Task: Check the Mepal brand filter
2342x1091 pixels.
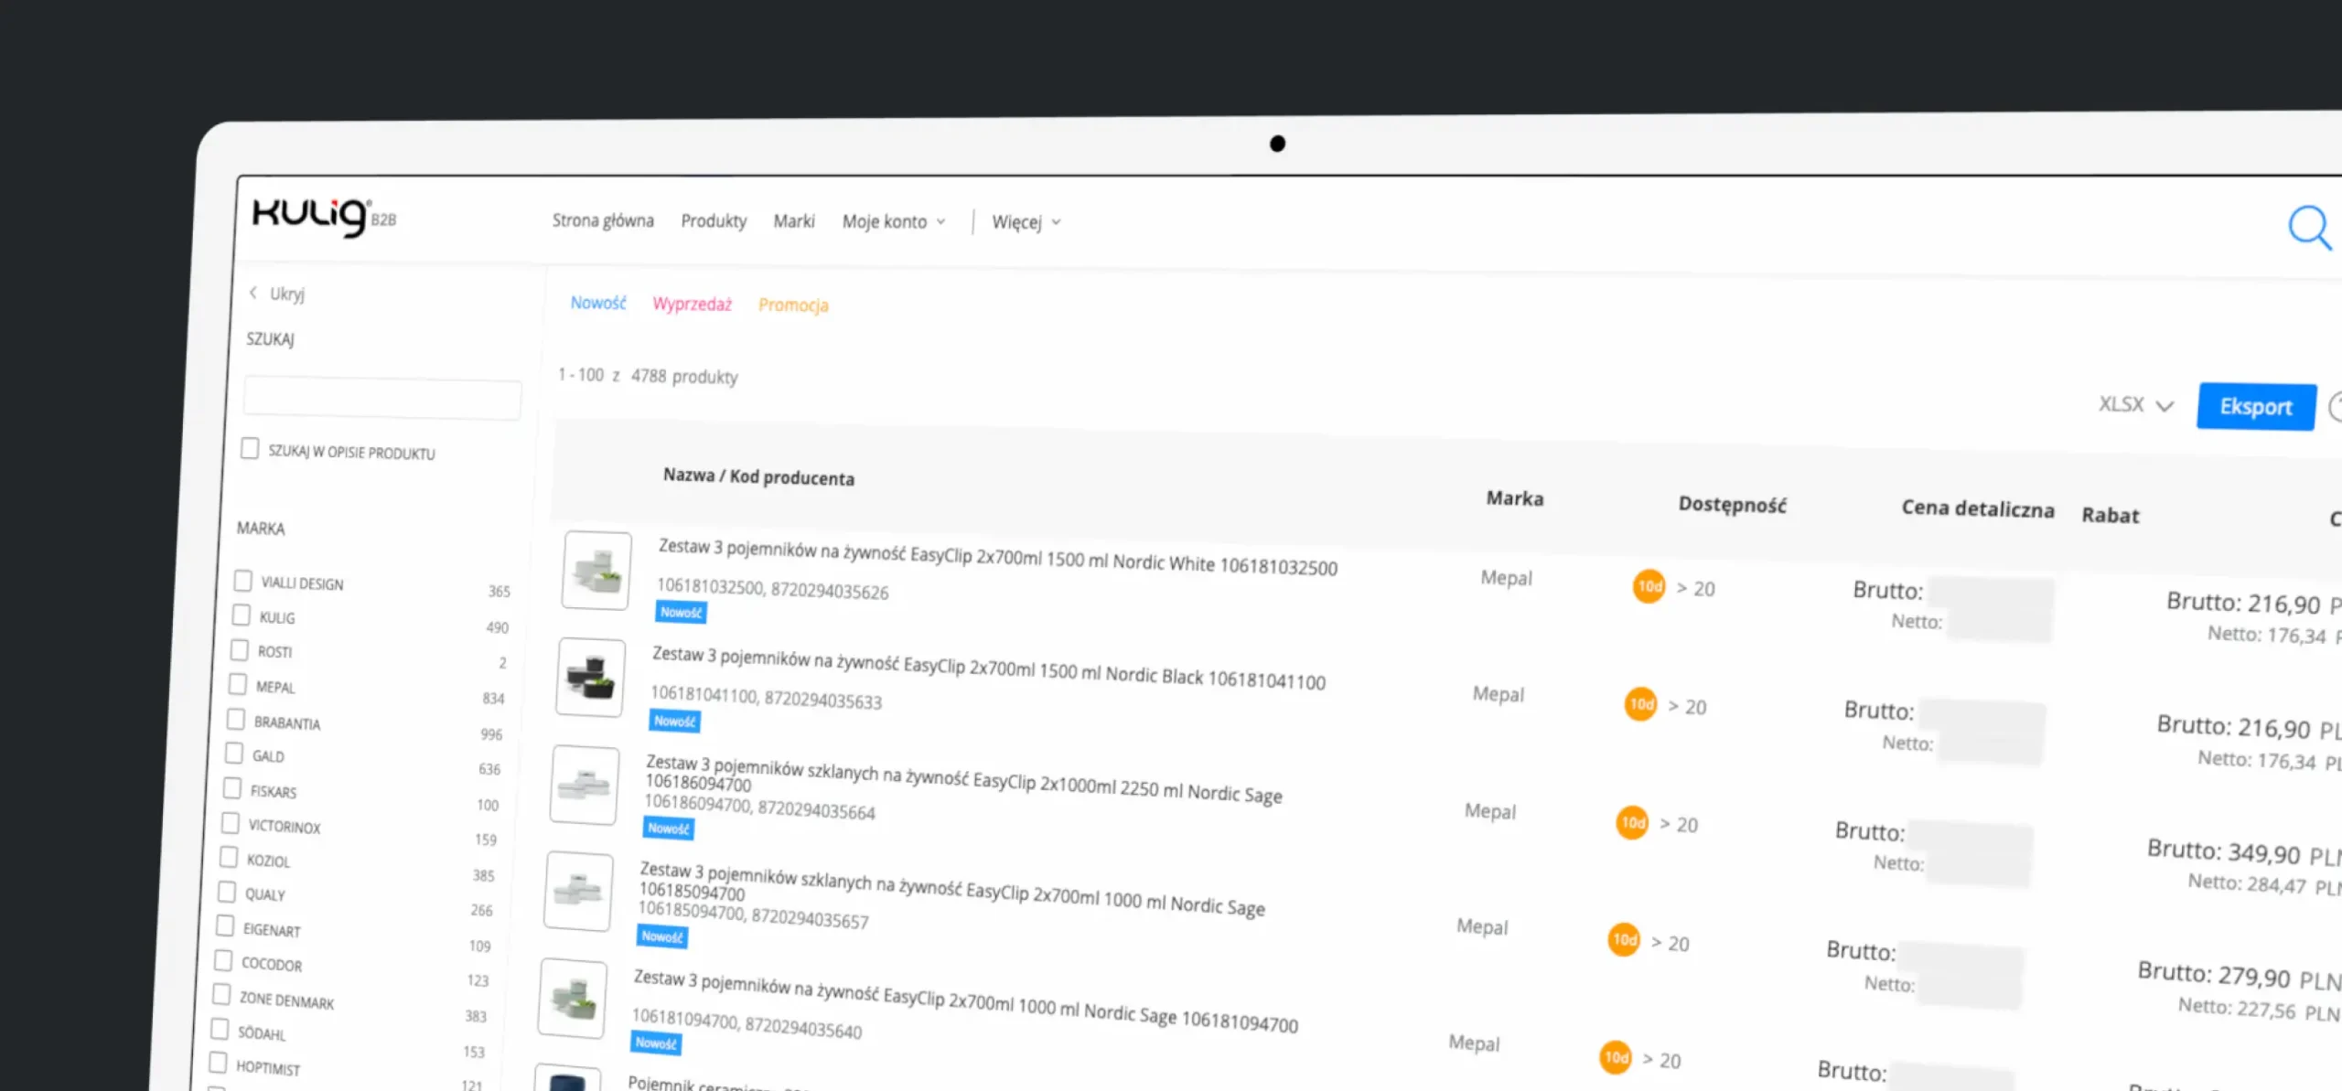Action: pos(237,684)
